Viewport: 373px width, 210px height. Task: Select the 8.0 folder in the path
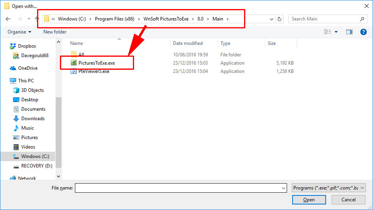[x=201, y=19]
